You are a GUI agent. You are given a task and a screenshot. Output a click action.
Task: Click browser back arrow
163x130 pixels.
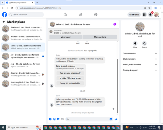tap(3, 8)
